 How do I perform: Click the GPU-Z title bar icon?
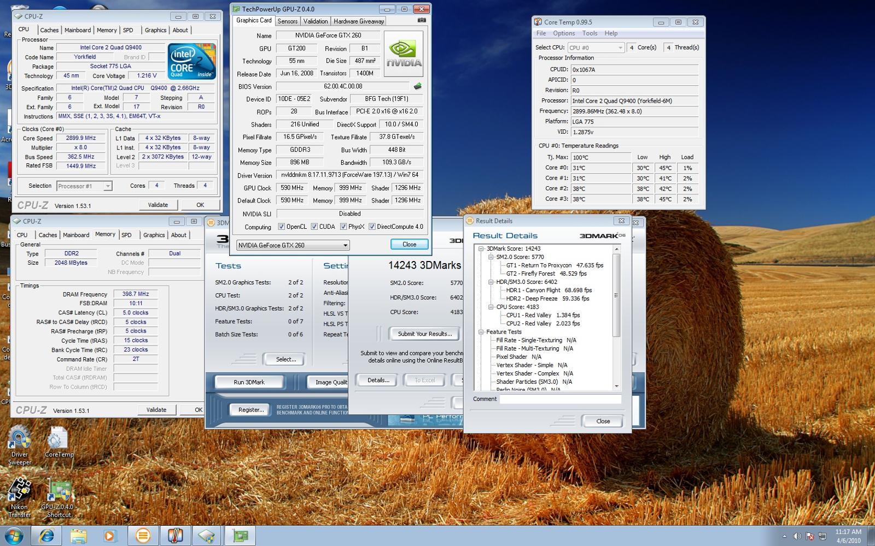coord(236,9)
